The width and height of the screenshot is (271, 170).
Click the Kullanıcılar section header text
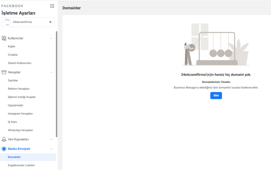pyautogui.click(x=16, y=38)
